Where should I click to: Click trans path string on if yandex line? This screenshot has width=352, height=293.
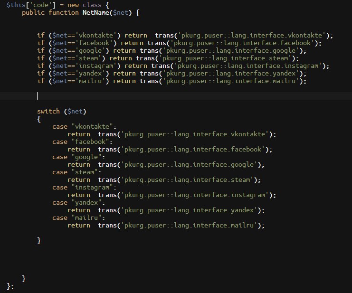coord(231,74)
